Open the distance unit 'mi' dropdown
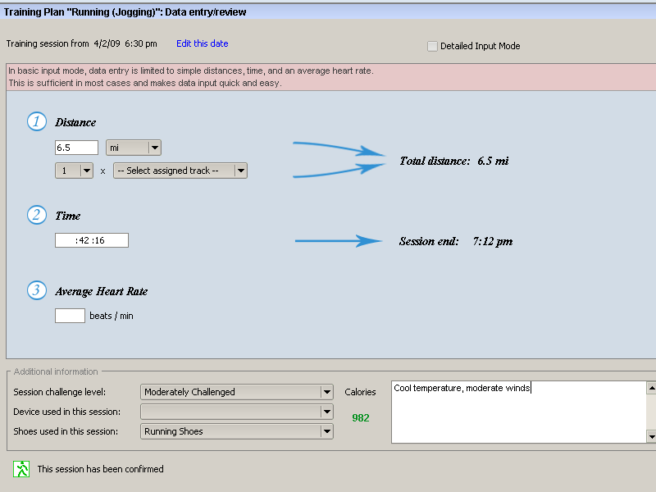This screenshot has height=492, width=656. click(134, 148)
